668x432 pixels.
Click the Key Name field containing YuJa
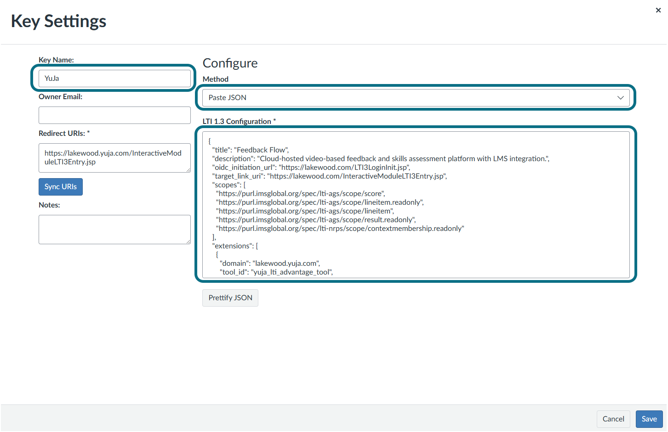114,79
